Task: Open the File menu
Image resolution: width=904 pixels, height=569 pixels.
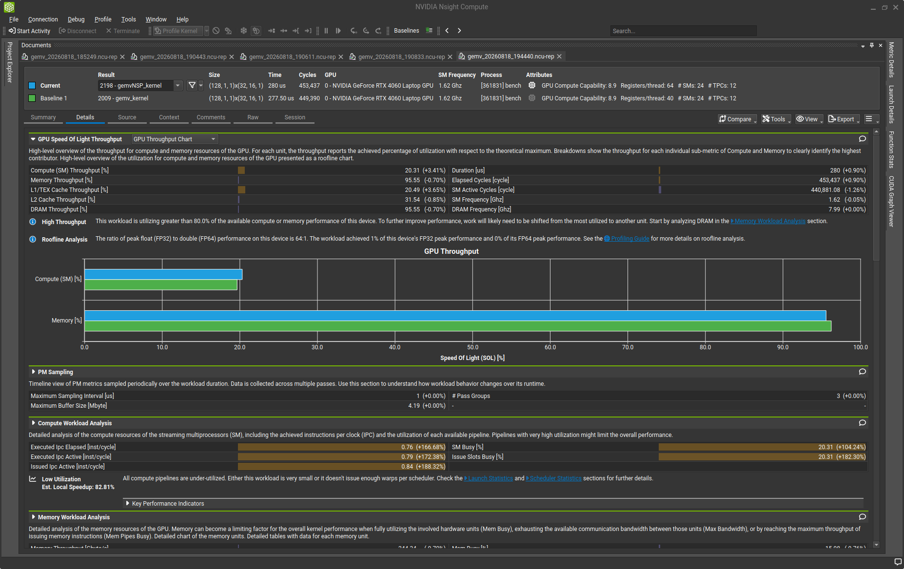Action: click(14, 19)
